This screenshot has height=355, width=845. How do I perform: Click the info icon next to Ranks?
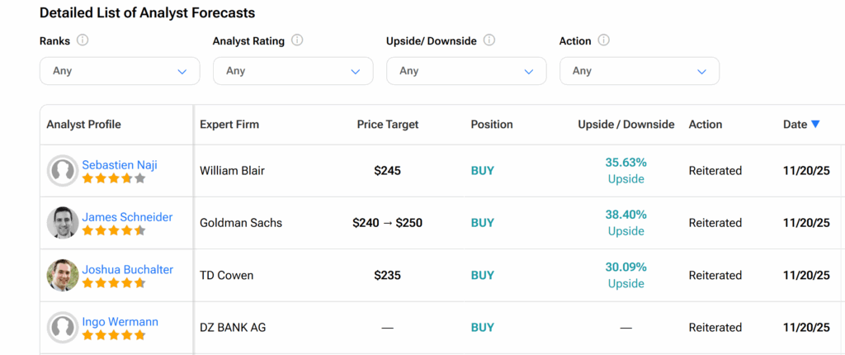pyautogui.click(x=83, y=40)
